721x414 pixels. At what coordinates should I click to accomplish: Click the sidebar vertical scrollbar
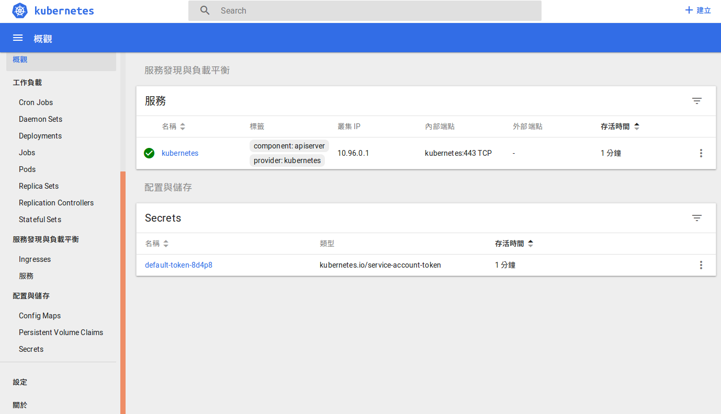[123, 293]
